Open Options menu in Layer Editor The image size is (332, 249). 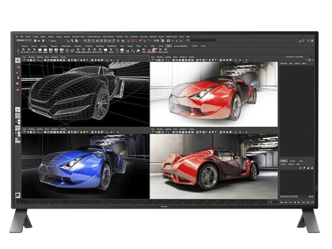click(291, 164)
